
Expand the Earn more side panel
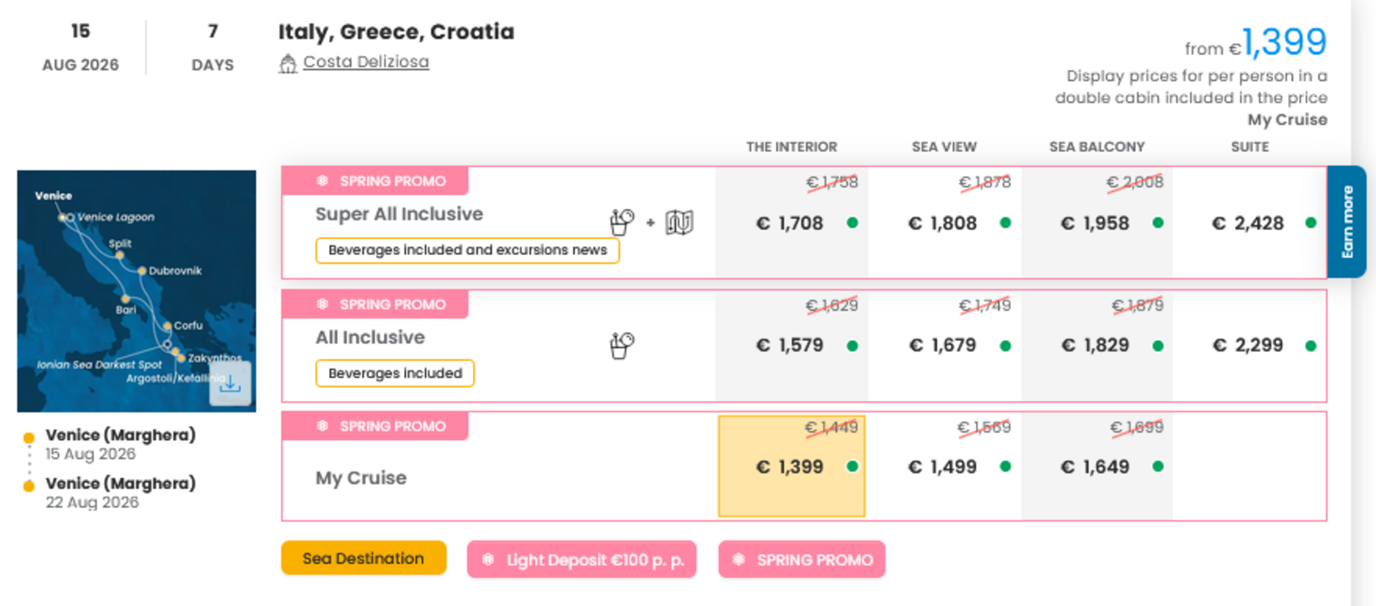click(1348, 221)
